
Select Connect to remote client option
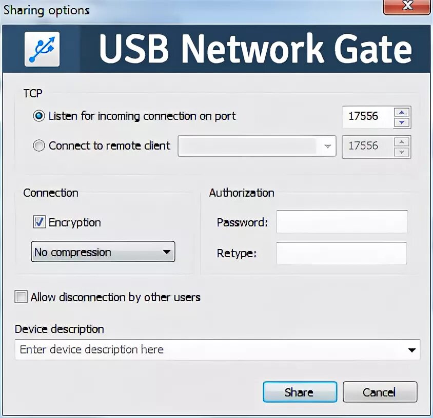point(38,145)
